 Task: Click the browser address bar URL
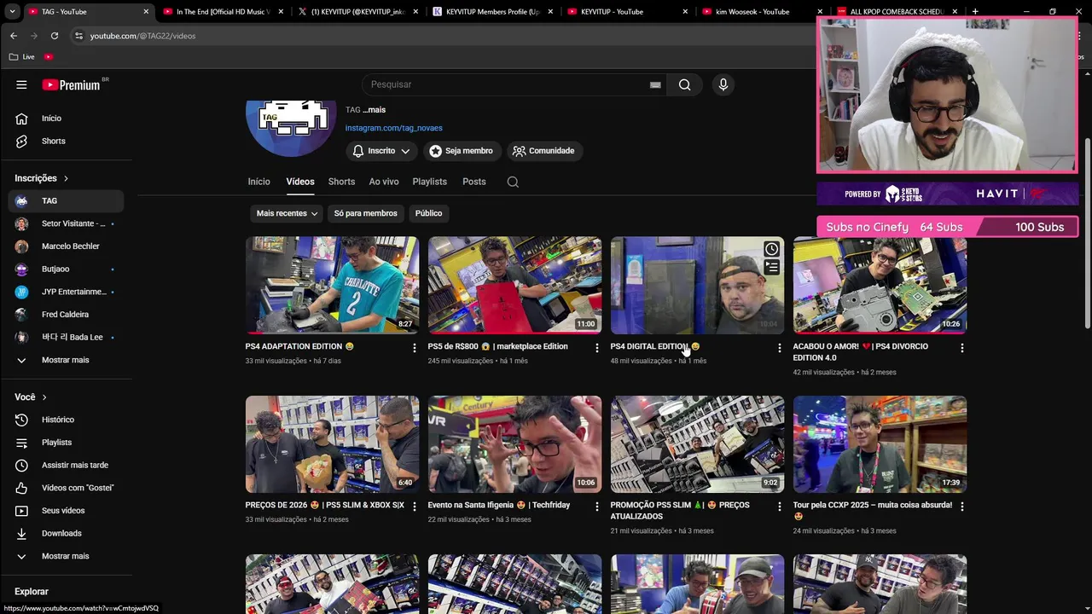click(142, 36)
